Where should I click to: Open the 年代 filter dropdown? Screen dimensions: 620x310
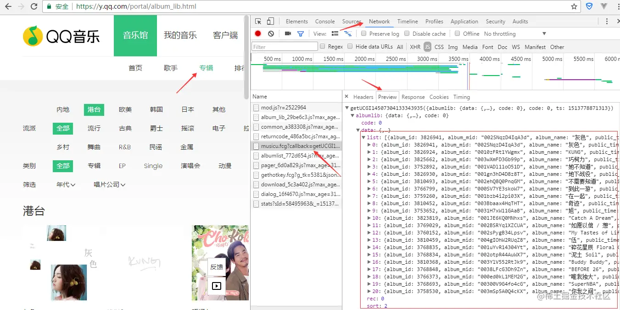(66, 185)
